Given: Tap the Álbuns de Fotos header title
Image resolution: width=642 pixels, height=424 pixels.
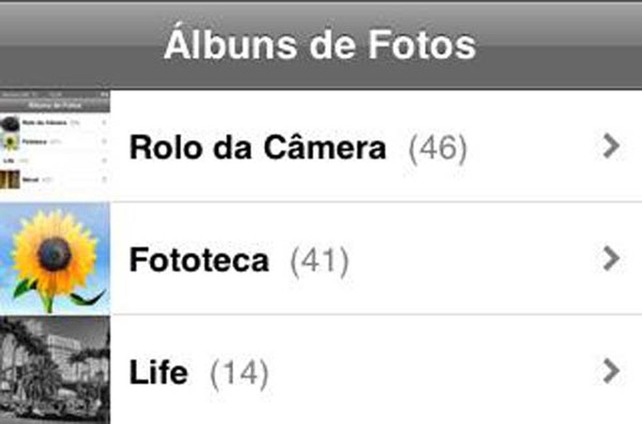Looking at the screenshot, I should [320, 44].
